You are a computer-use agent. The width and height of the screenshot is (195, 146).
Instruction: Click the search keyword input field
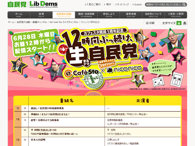[164, 5]
